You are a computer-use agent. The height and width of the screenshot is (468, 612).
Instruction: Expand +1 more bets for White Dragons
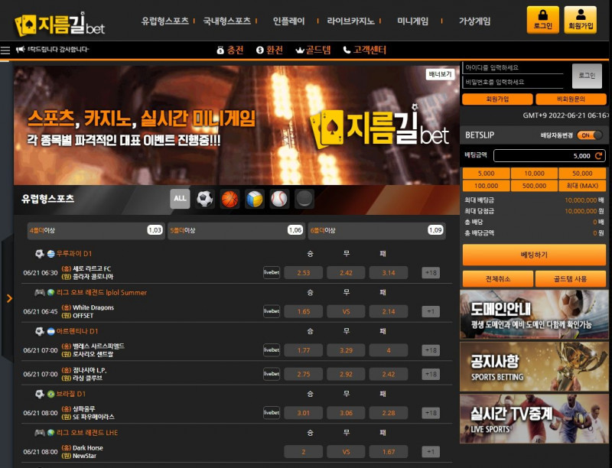(431, 311)
